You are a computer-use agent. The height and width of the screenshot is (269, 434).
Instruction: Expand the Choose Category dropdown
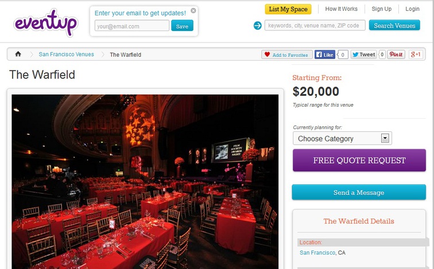click(342, 138)
